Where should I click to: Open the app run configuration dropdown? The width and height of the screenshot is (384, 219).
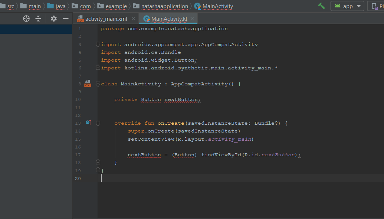pos(347,6)
